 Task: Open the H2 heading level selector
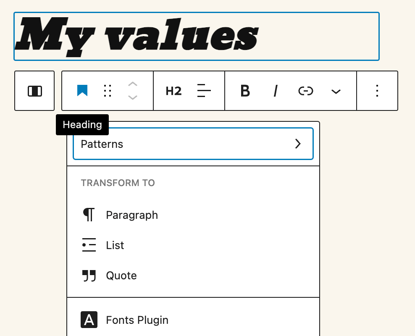[173, 91]
